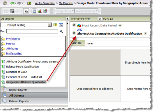Open the Graph Sub-Type dropdown
Image resolution: width=153 pixels, height=112 pixels.
click(x=86, y=11)
